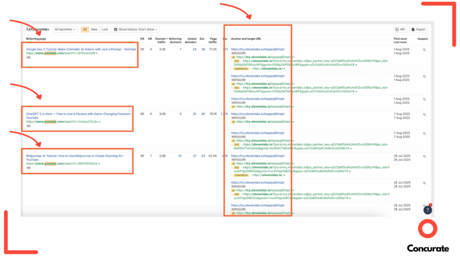Click First seen Last seen column header
Screen dimensions: 460x258
[x=400, y=40]
